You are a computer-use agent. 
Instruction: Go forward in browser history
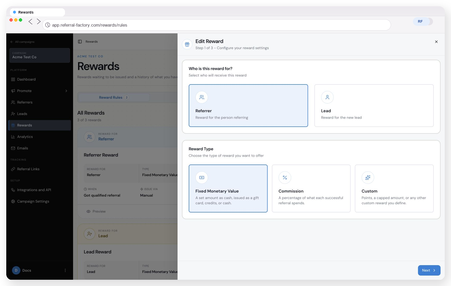click(39, 21)
